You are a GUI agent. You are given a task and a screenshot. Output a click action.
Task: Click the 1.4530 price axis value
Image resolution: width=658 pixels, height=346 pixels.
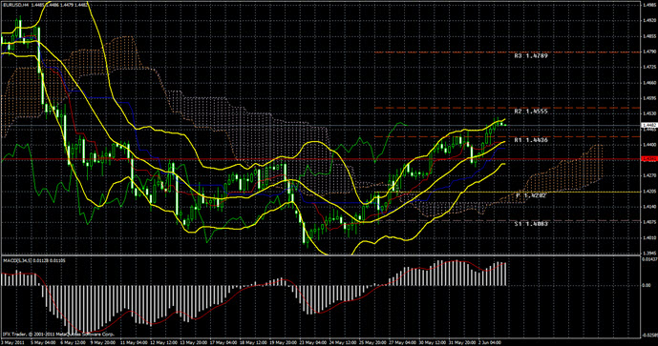click(x=648, y=113)
